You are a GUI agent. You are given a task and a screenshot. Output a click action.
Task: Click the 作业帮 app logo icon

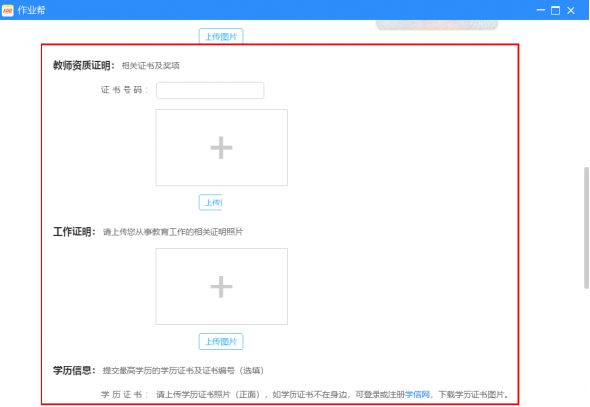tap(7, 10)
